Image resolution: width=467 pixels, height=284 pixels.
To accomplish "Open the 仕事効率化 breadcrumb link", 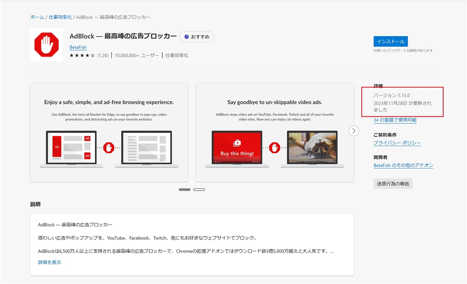I will 60,17.
